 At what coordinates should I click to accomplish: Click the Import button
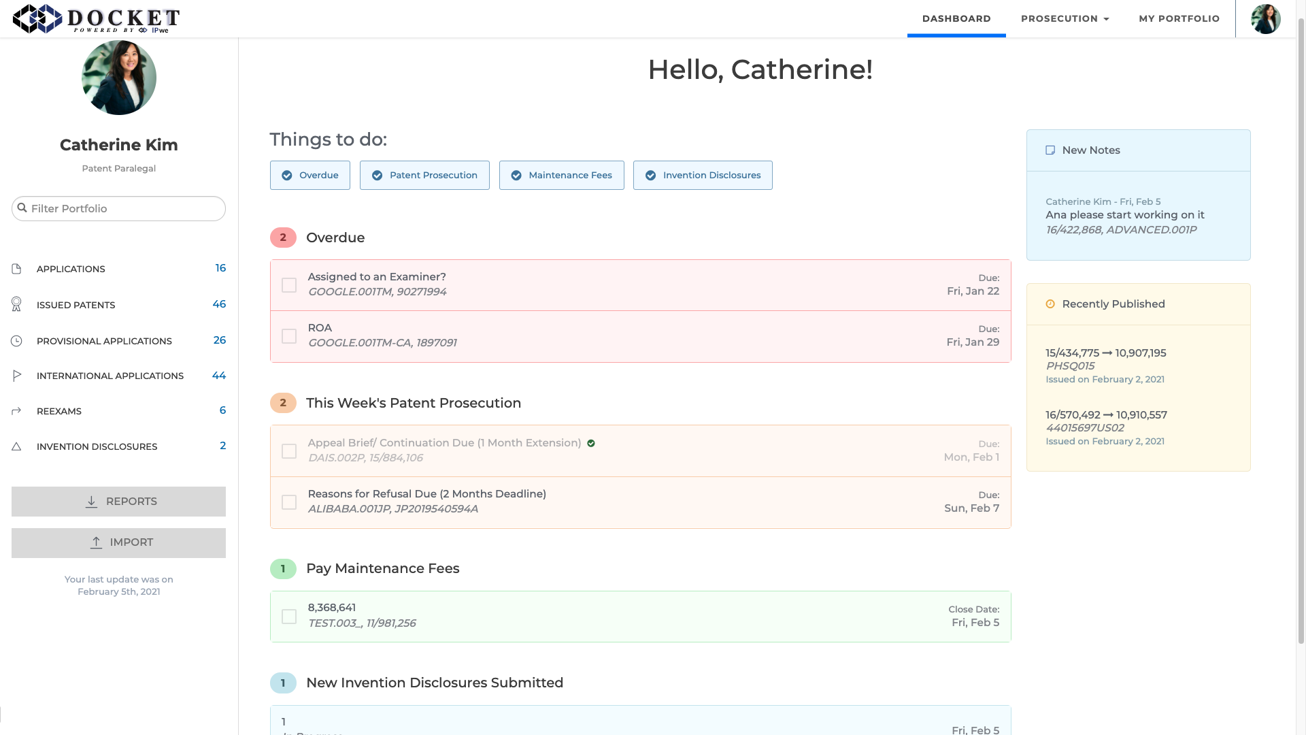click(118, 543)
